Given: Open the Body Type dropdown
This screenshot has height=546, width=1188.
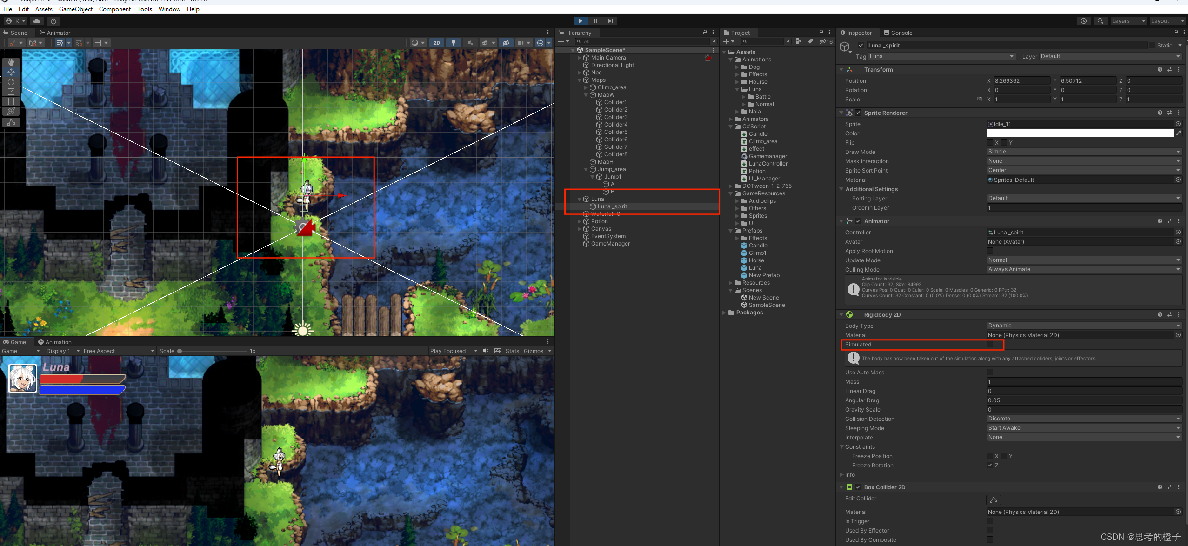Looking at the screenshot, I should click(x=1084, y=326).
